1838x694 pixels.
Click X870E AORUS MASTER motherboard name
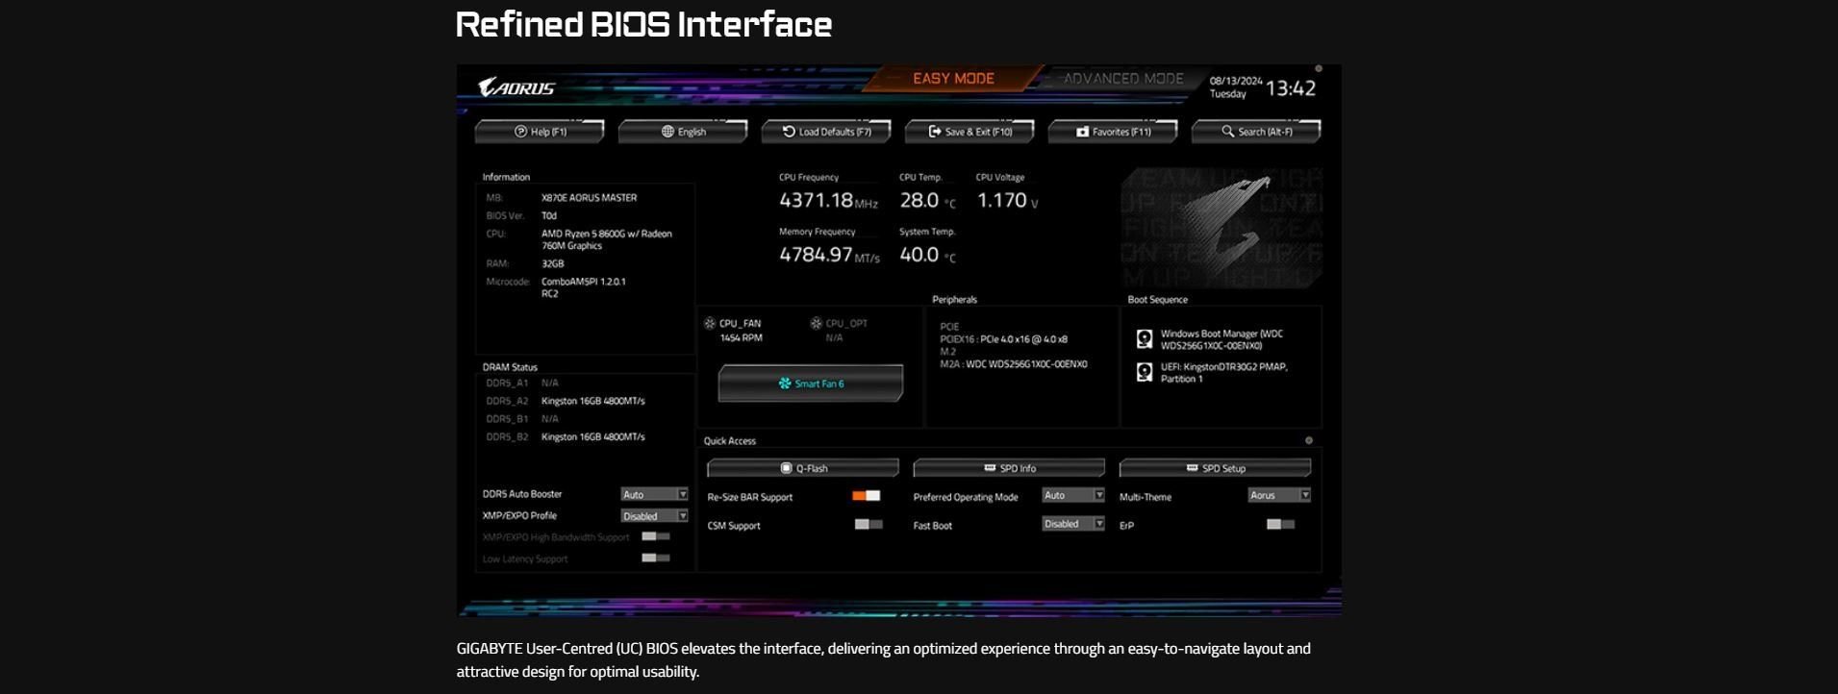589,198
